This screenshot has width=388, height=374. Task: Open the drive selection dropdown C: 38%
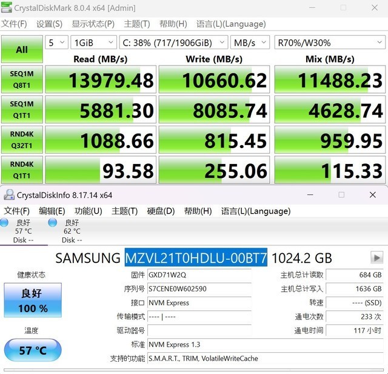point(173,43)
